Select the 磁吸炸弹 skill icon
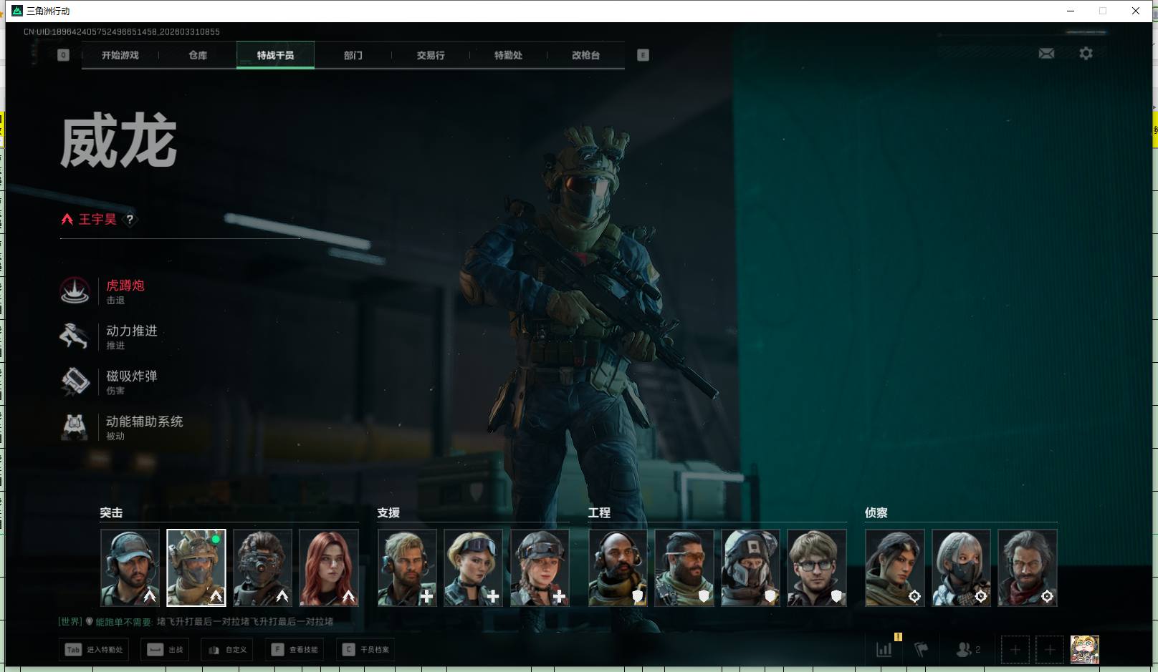Screen dimensions: 1158x672 pyautogui.click(x=75, y=381)
